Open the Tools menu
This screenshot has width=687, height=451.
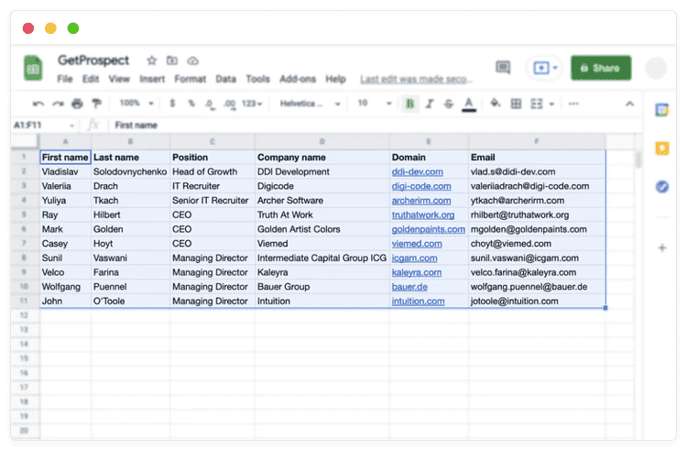click(257, 79)
